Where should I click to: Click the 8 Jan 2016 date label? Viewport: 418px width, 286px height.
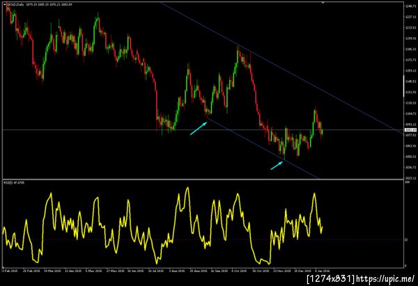tap(323, 271)
